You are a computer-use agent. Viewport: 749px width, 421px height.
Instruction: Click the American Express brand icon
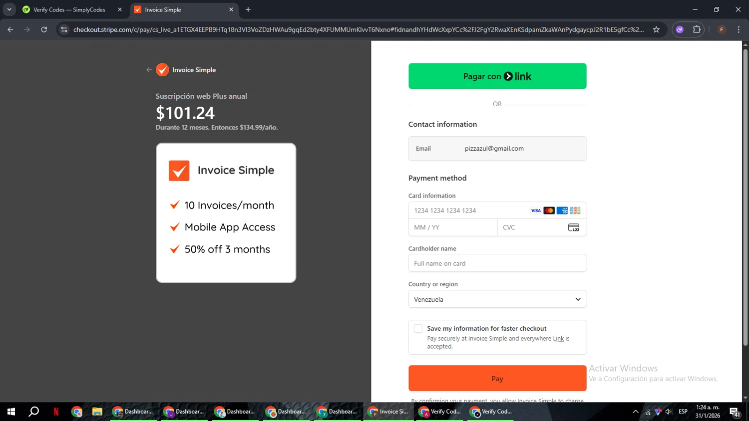[562, 210]
